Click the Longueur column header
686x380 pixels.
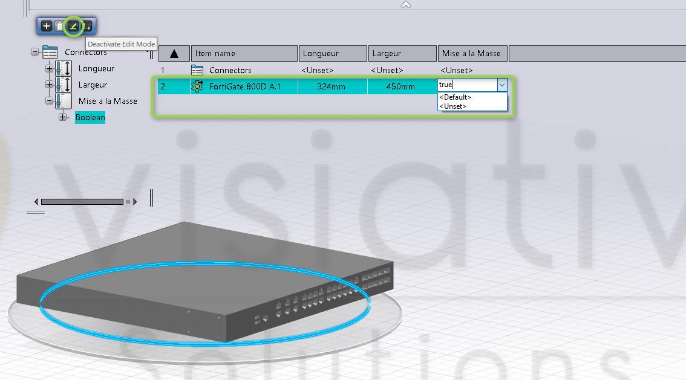333,53
